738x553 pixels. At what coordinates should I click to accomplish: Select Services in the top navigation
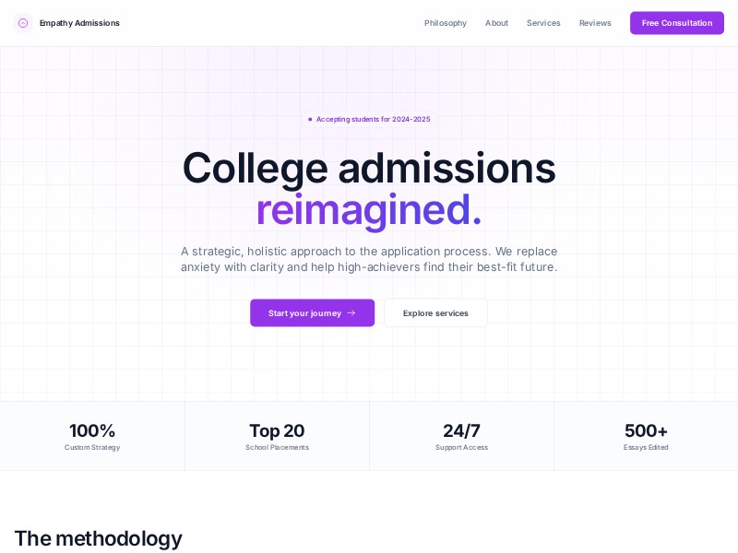(x=543, y=23)
